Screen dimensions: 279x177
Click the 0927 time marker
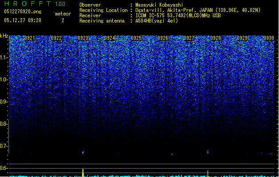(189, 38)
